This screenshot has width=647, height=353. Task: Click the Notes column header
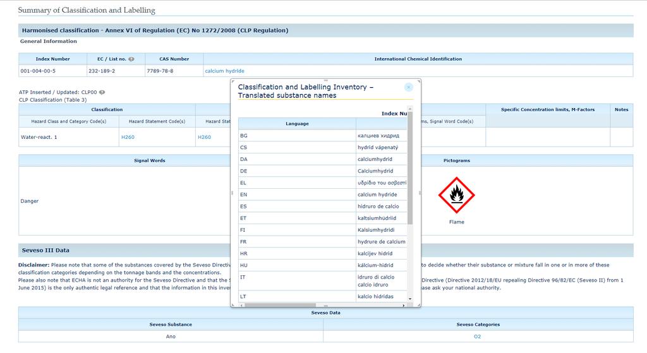(x=621, y=110)
